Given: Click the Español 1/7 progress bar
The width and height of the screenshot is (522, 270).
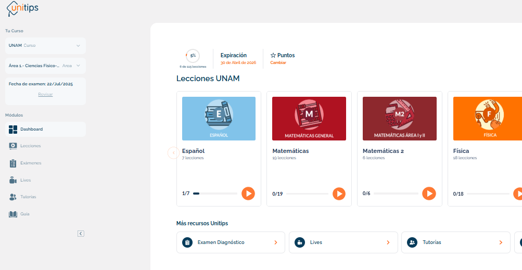Looking at the screenshot, I should tap(215, 194).
